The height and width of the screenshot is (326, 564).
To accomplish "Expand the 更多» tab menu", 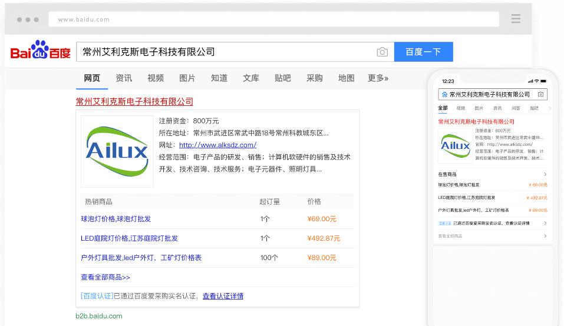I will point(378,78).
